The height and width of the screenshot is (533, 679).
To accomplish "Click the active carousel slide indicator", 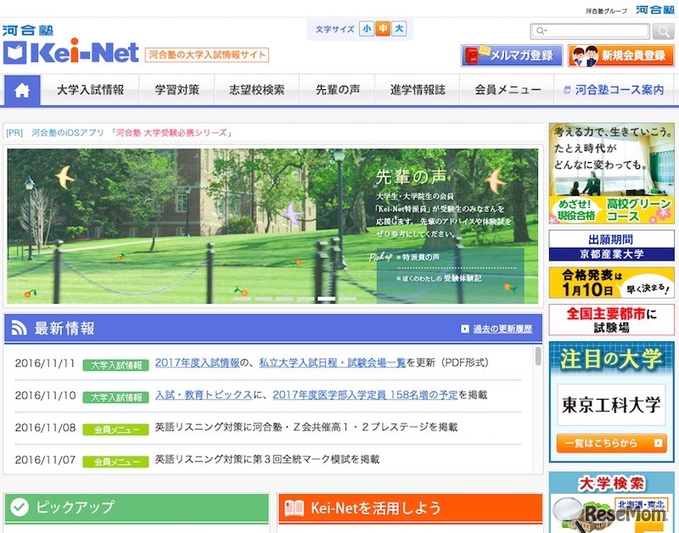I will pyautogui.click(x=326, y=299).
